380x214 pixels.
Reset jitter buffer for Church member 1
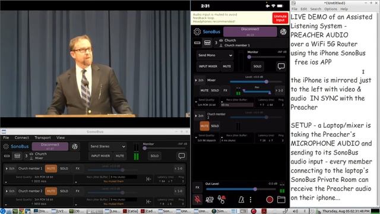coord(149,179)
